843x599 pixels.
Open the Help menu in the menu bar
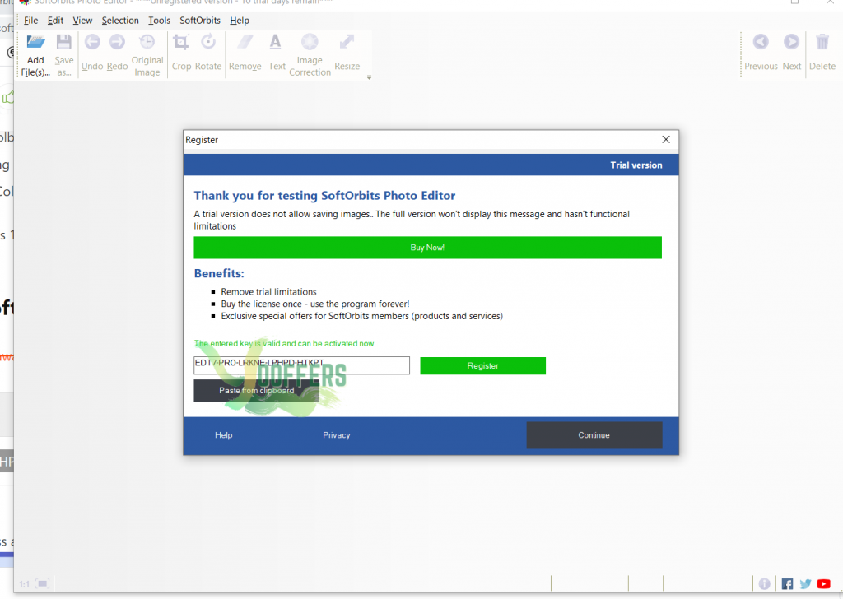coord(240,21)
